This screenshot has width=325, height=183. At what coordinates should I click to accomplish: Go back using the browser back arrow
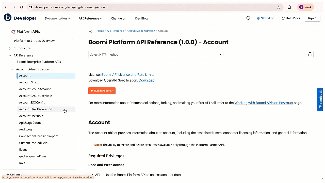[6, 7]
